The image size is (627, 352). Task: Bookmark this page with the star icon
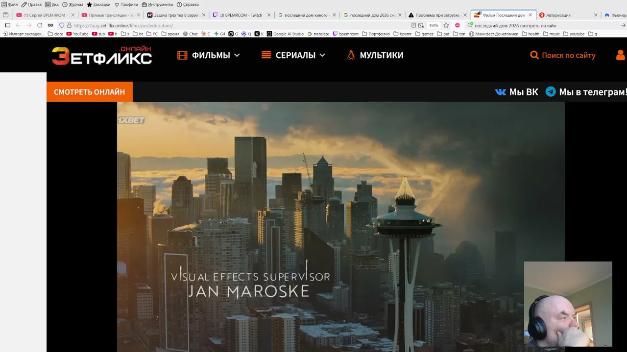click(446, 25)
